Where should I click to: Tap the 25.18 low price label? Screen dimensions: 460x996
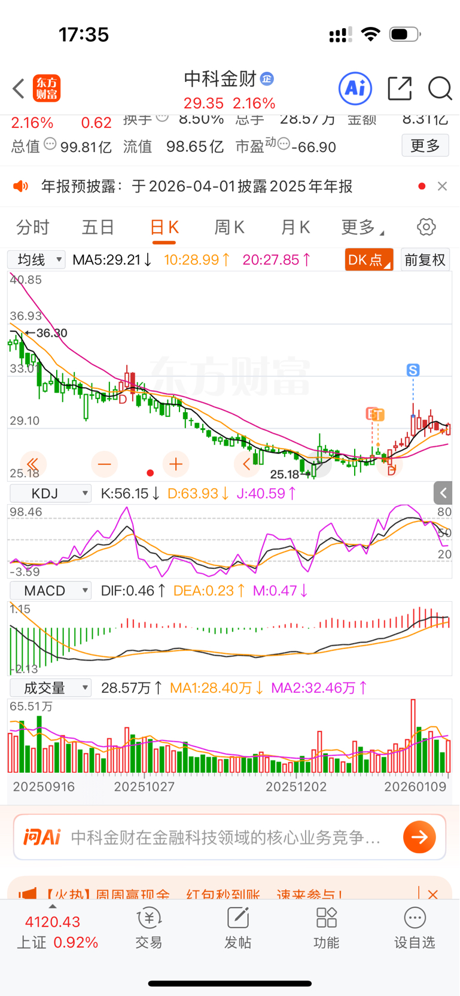tap(285, 474)
